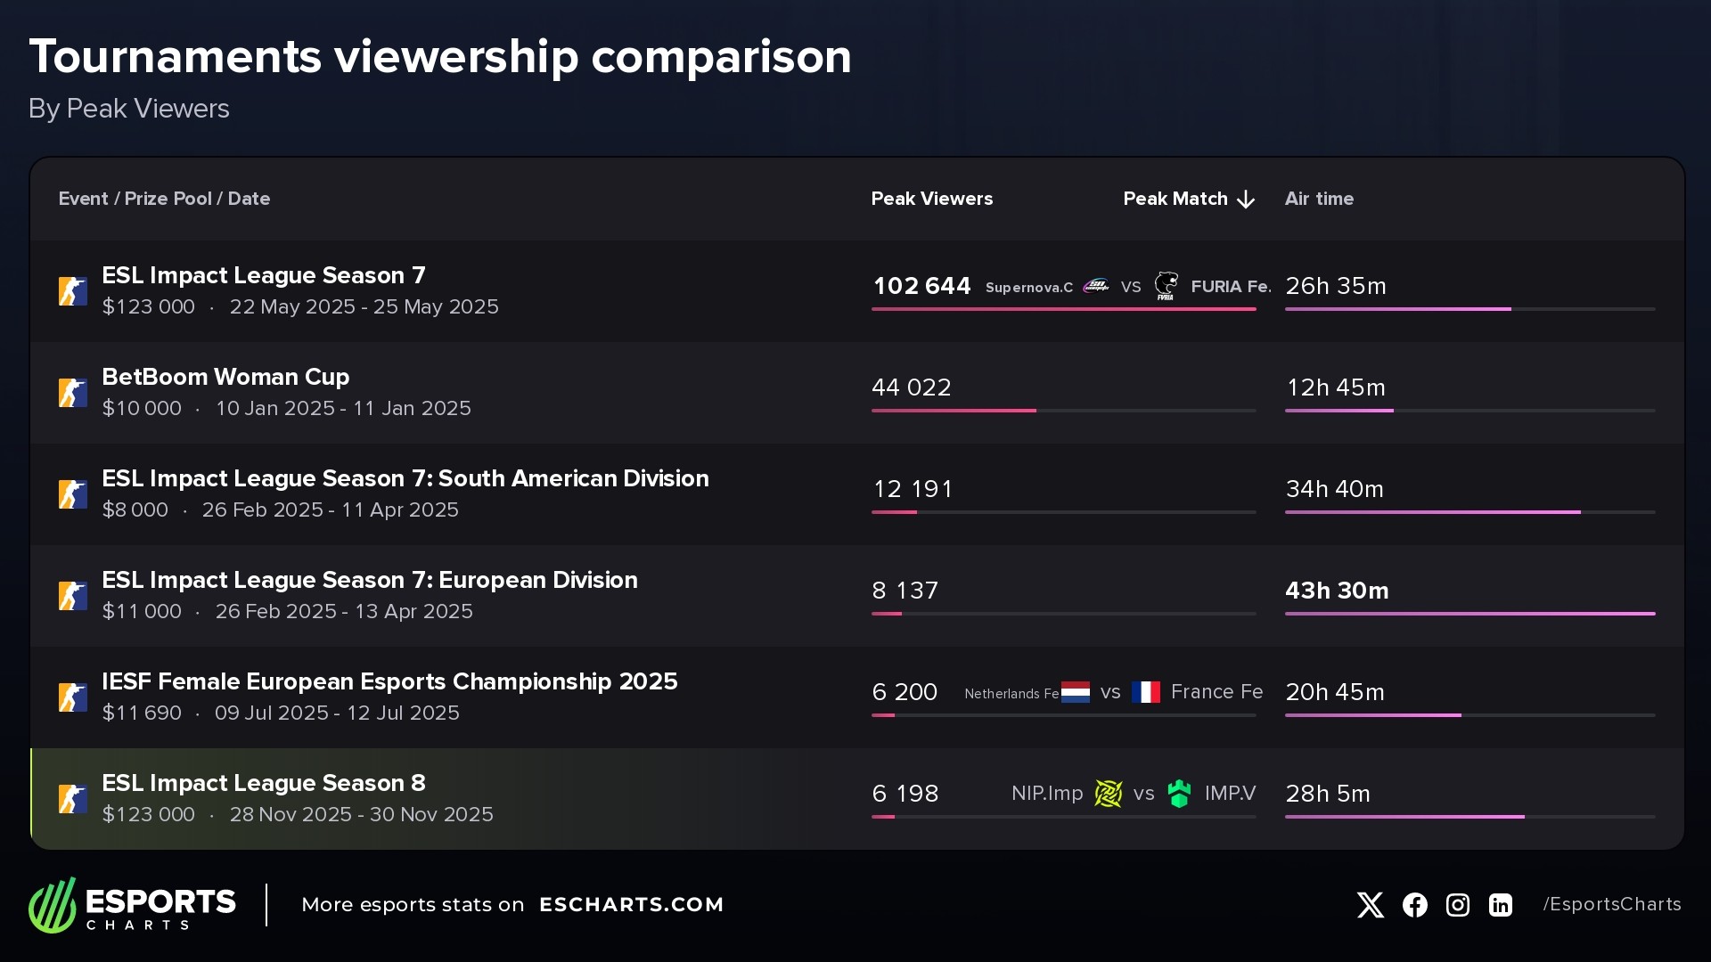
Task: Click the Event / Prize Pool / Date header
Action: [x=164, y=199]
